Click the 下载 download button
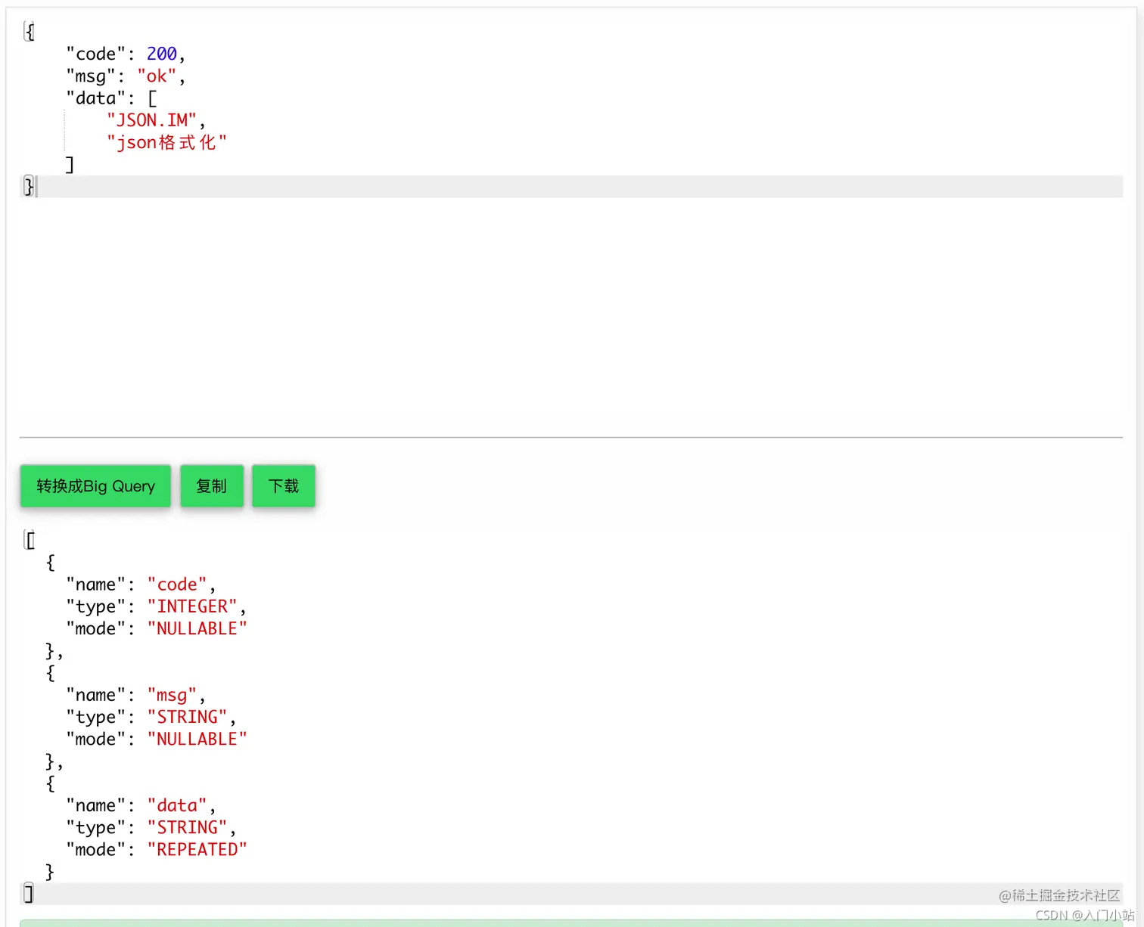This screenshot has height=927, width=1144. [x=284, y=485]
